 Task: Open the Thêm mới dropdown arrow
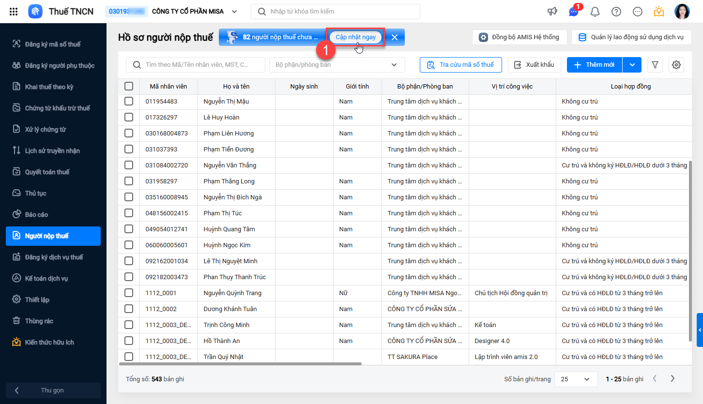coord(632,65)
